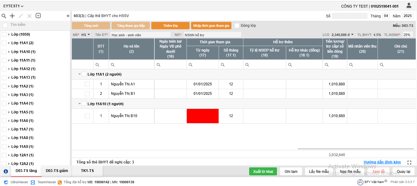The height and width of the screenshot is (186, 417).
Task: Open the TK1-TS tab
Action: pyautogui.click(x=87, y=171)
